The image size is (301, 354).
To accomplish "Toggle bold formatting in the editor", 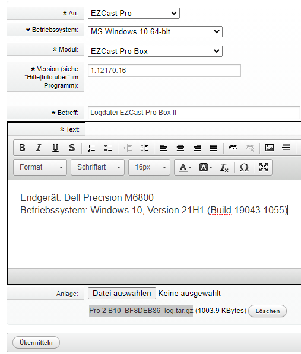I will coord(22,148).
